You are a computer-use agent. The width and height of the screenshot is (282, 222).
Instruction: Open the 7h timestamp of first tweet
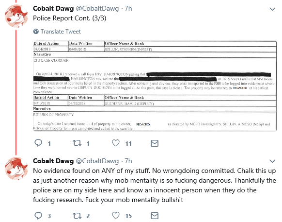128,8
